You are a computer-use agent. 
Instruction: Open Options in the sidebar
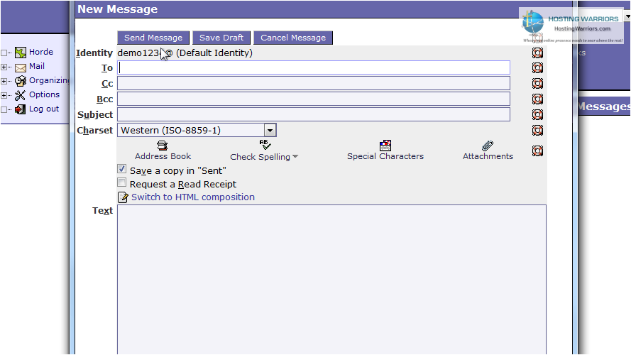[x=44, y=94]
